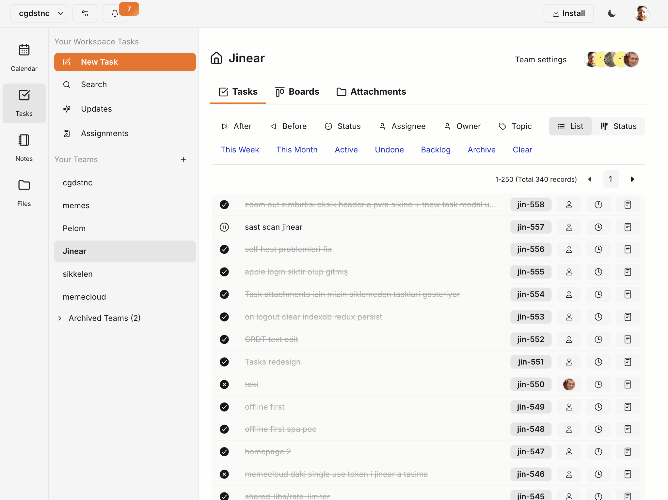Click the plus icon beside Your Teams
The image size is (668, 500).
point(183,160)
